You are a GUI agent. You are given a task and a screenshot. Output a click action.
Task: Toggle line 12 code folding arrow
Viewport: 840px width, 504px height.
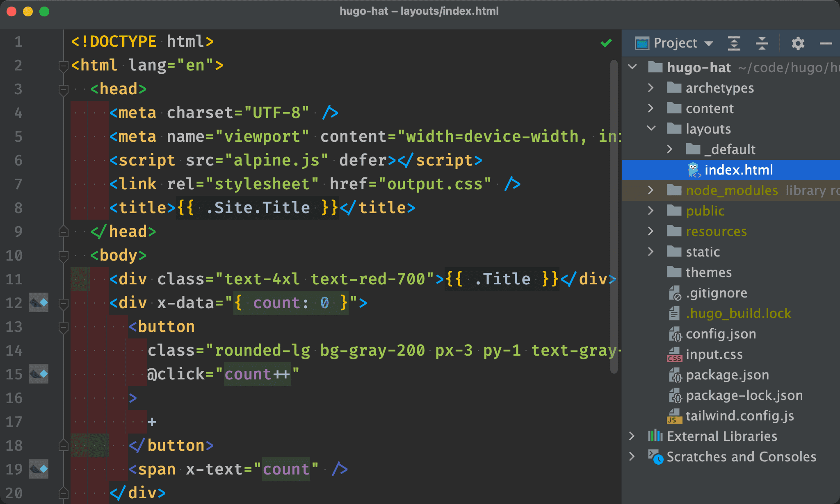point(64,304)
